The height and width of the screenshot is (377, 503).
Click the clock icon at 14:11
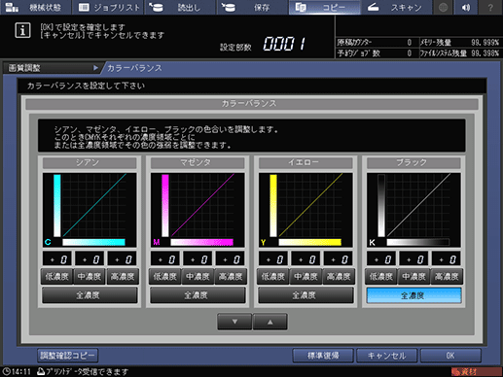(x=6, y=371)
